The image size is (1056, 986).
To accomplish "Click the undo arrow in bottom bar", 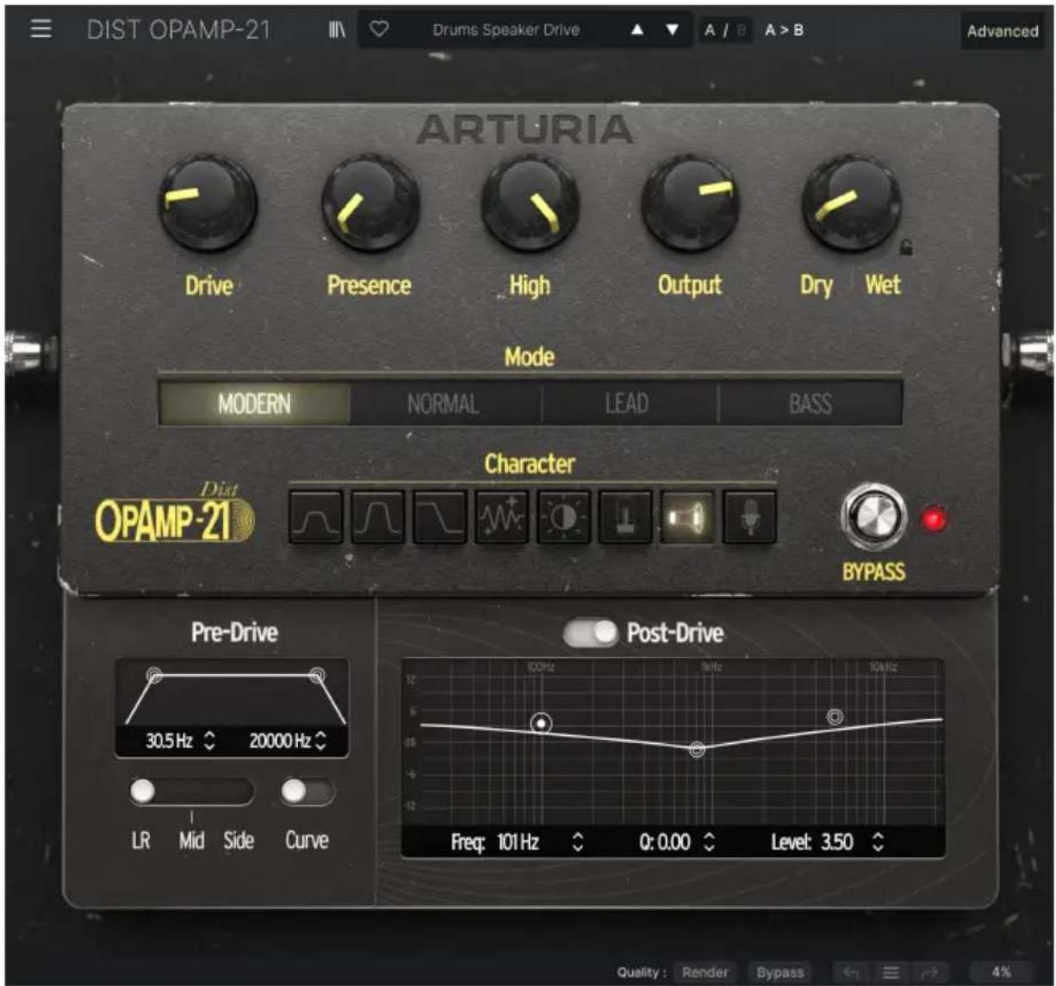I will click(x=854, y=972).
